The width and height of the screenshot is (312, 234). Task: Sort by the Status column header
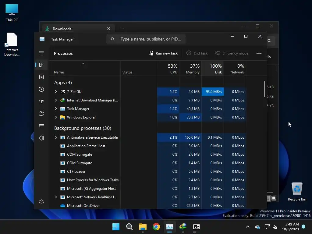point(139,69)
